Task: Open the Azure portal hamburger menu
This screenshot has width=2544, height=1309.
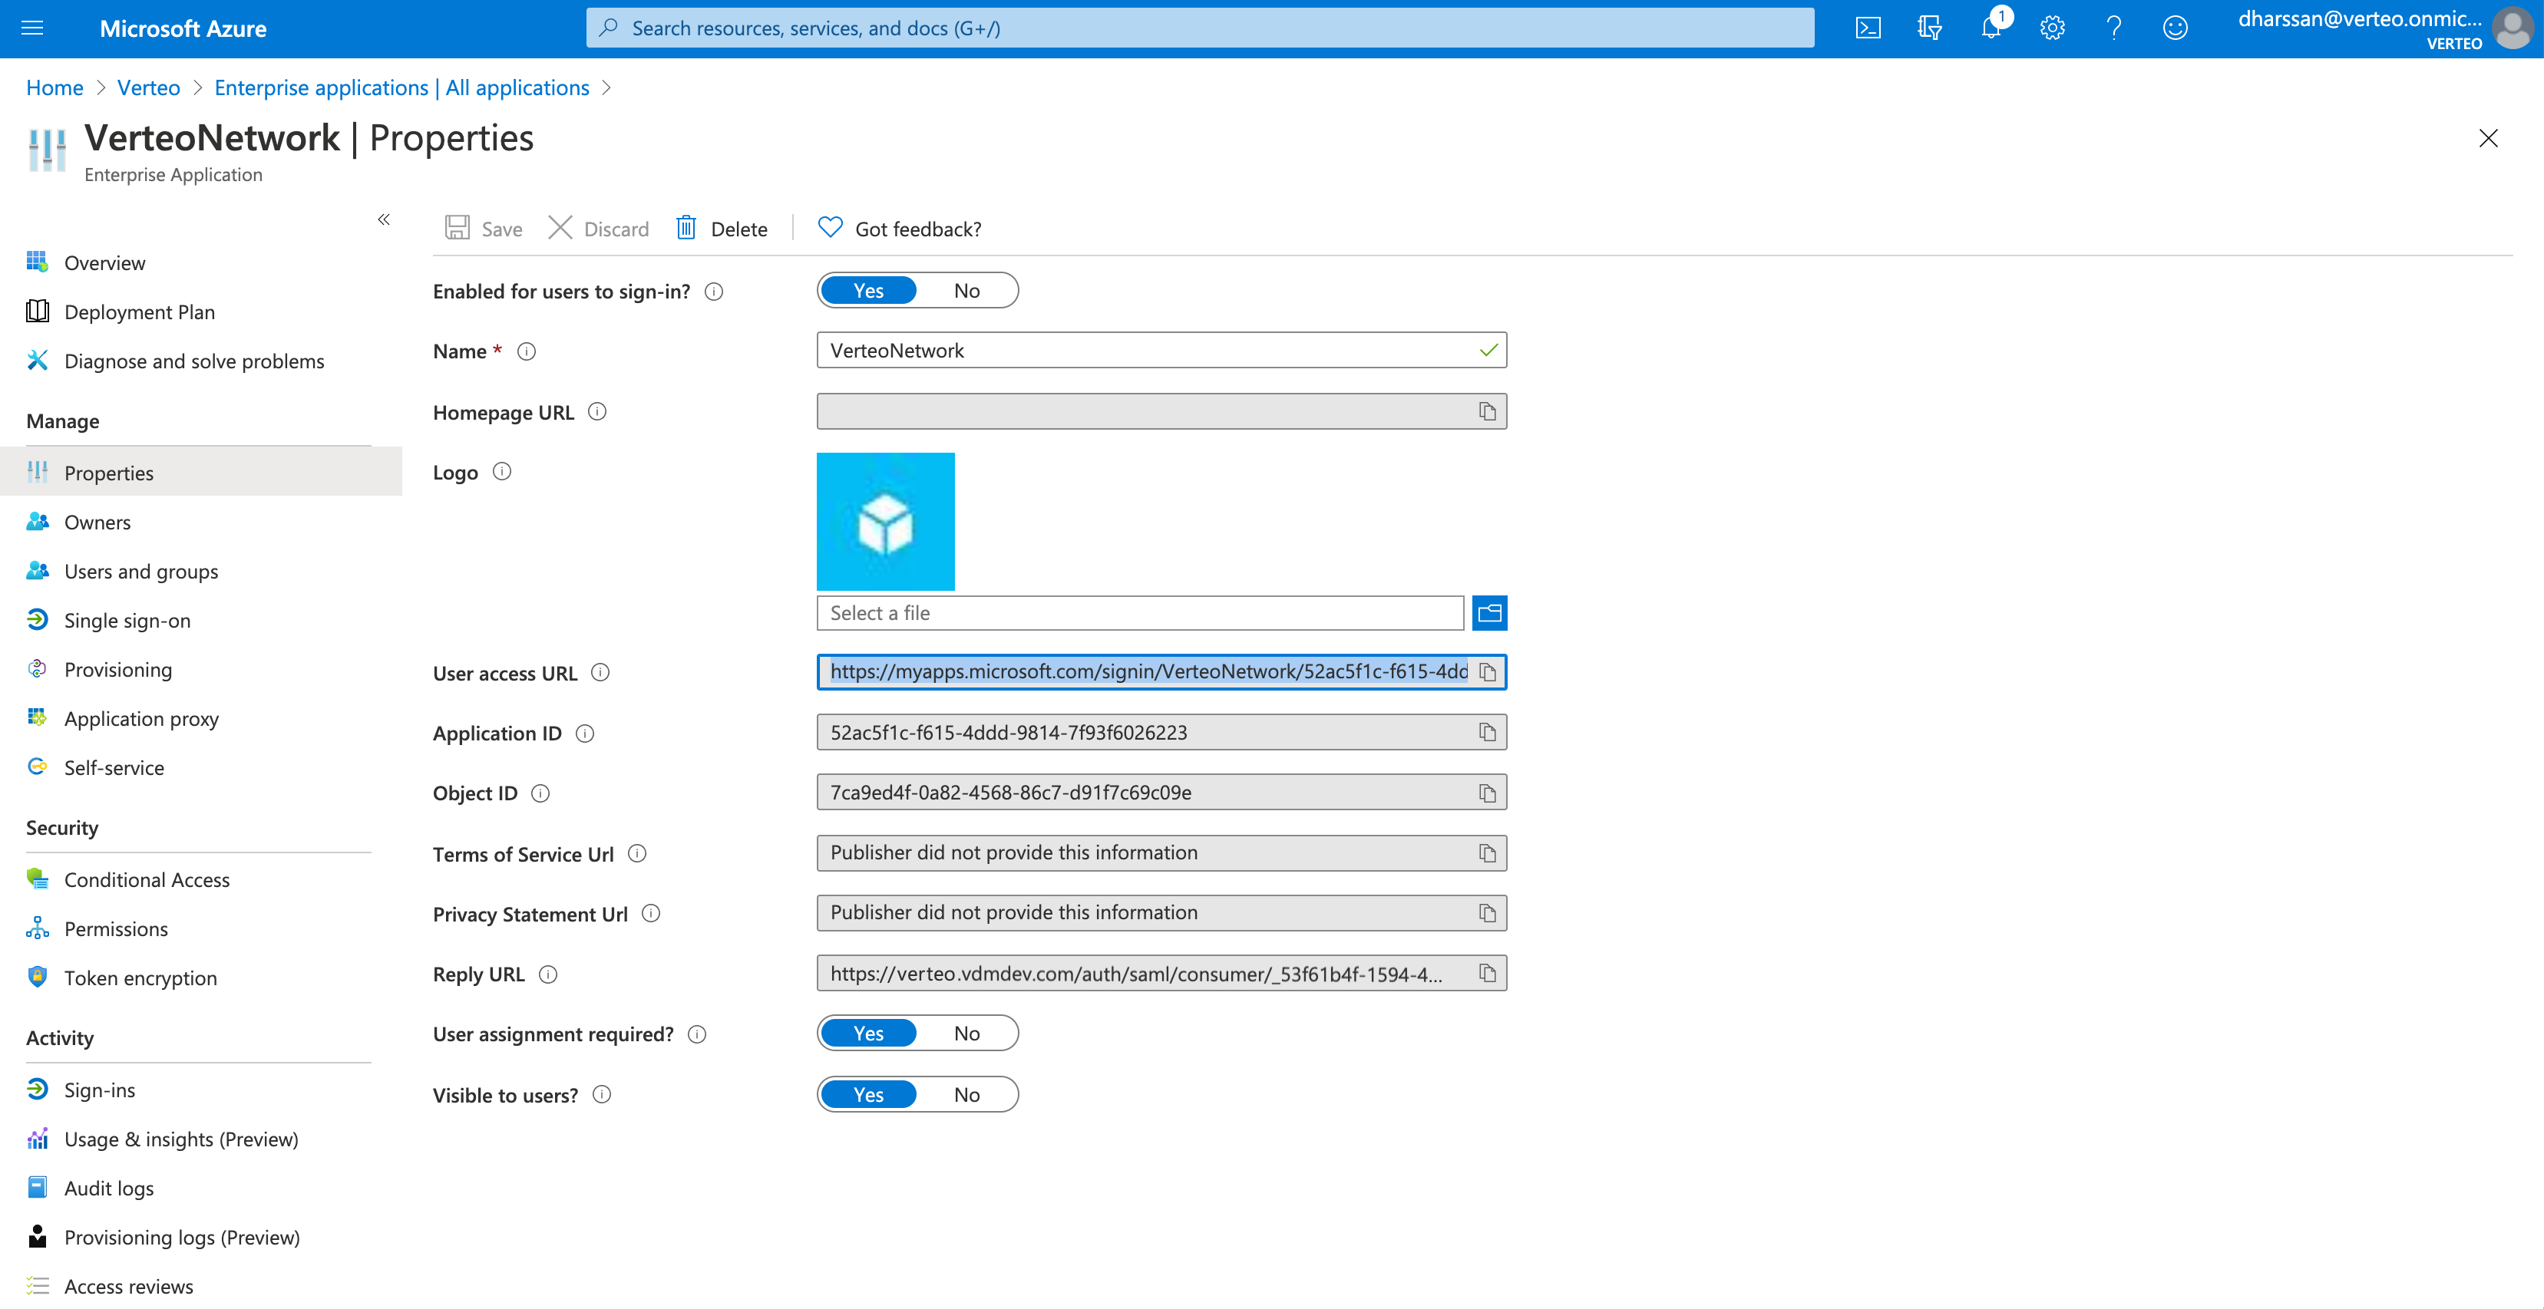Action: tap(32, 28)
